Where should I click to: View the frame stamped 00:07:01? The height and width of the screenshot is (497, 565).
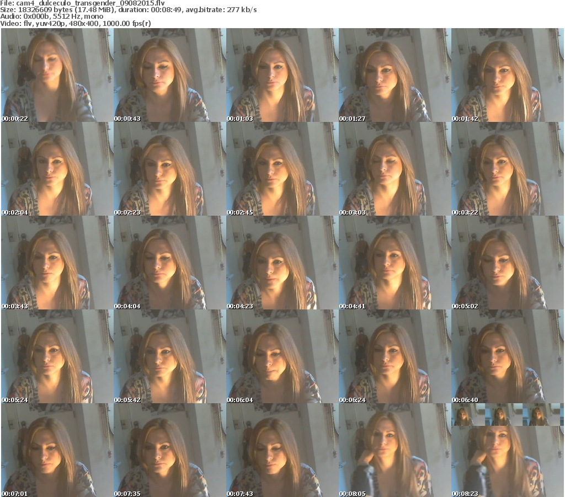pos(57,450)
